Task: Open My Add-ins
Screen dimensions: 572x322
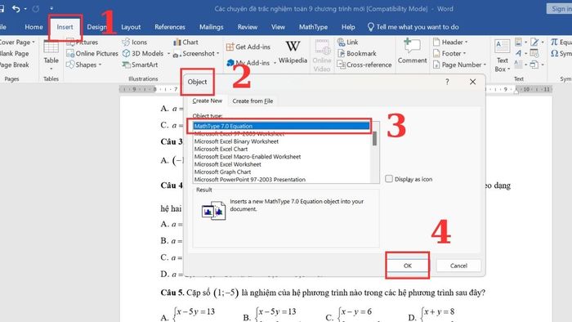Action: [x=248, y=63]
